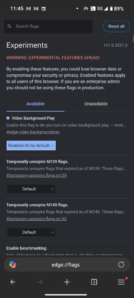Viewport: 134px width, 298px height.
Task: Expand the M139 flags Default dropdown
Action: tap(31, 189)
